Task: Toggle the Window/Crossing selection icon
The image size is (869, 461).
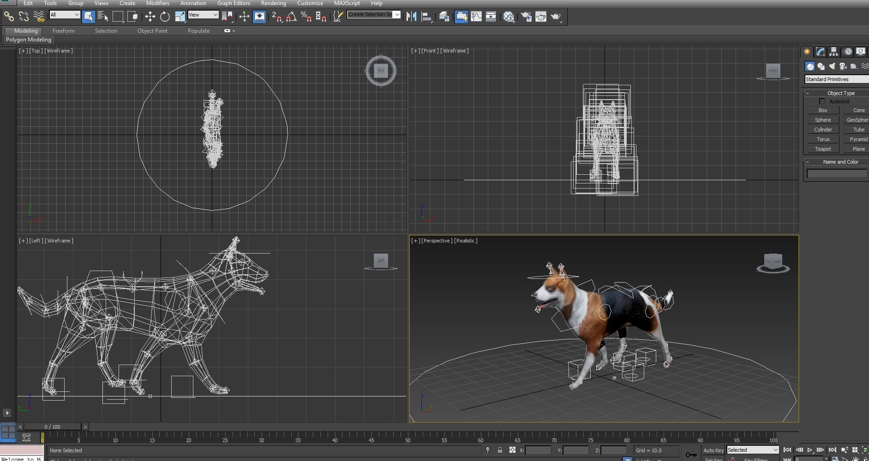Action: coord(133,17)
